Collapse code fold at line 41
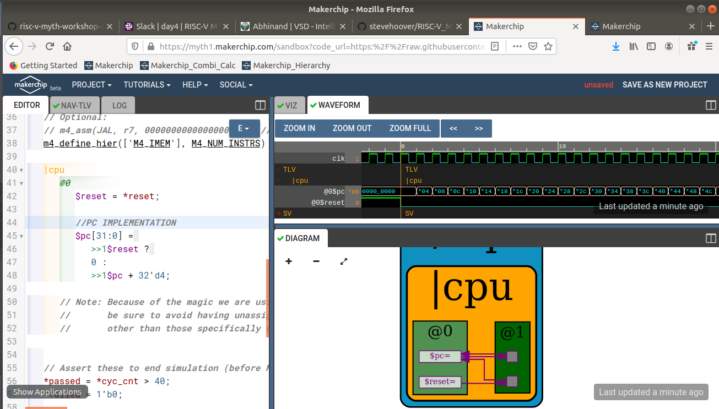This screenshot has height=409, width=719. click(x=21, y=183)
